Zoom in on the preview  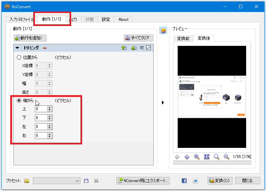pos(197,157)
